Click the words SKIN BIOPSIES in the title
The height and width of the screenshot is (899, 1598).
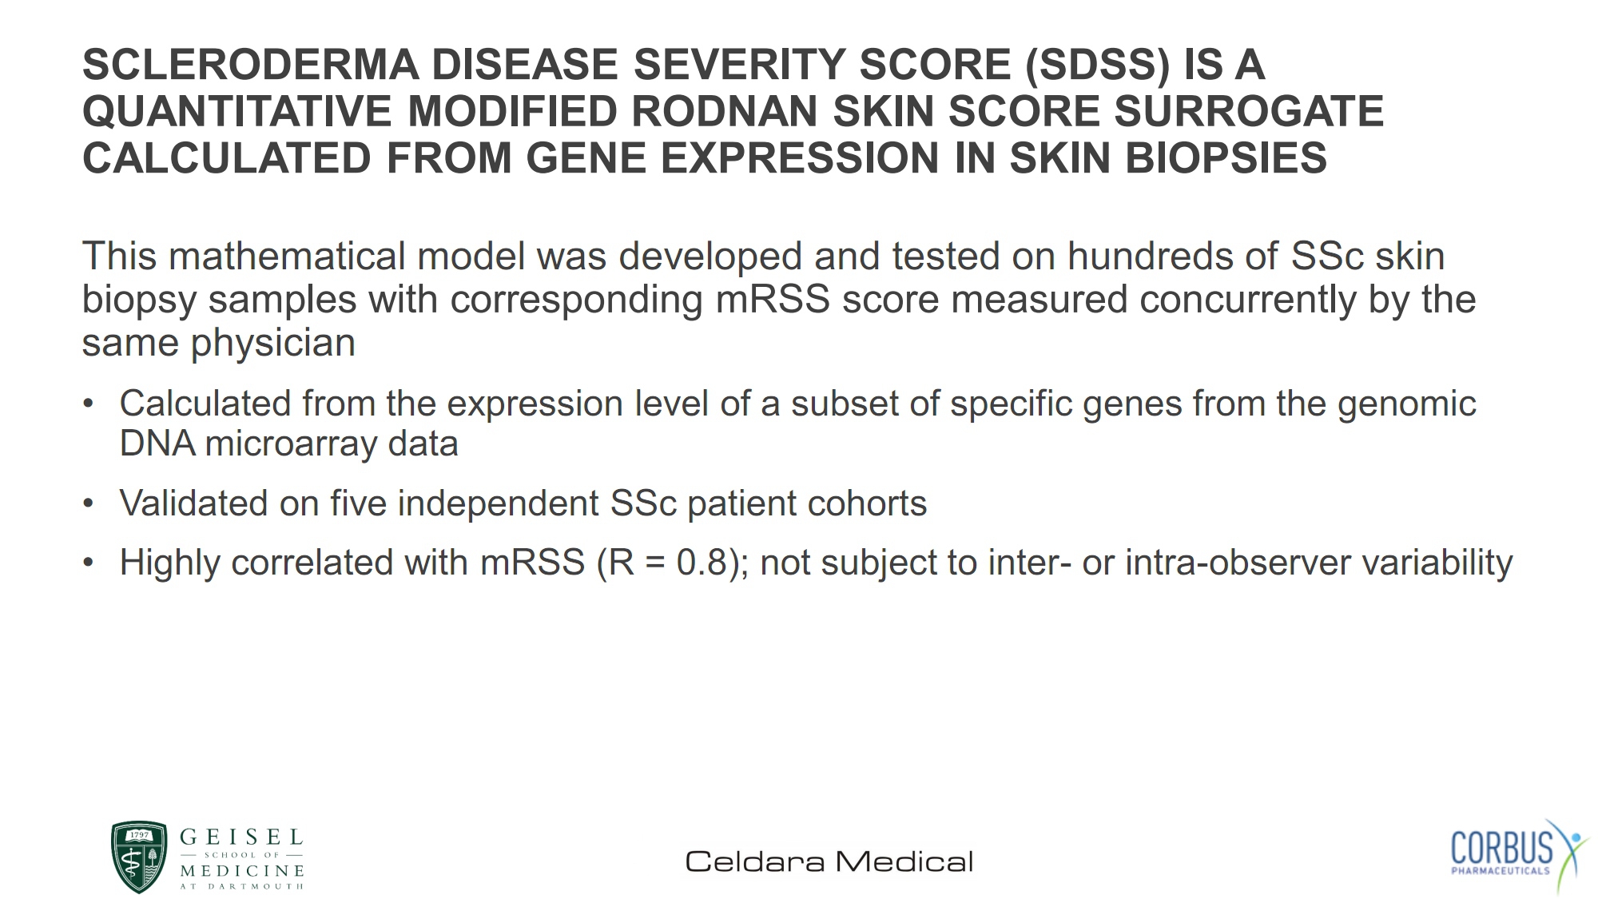point(1168,157)
